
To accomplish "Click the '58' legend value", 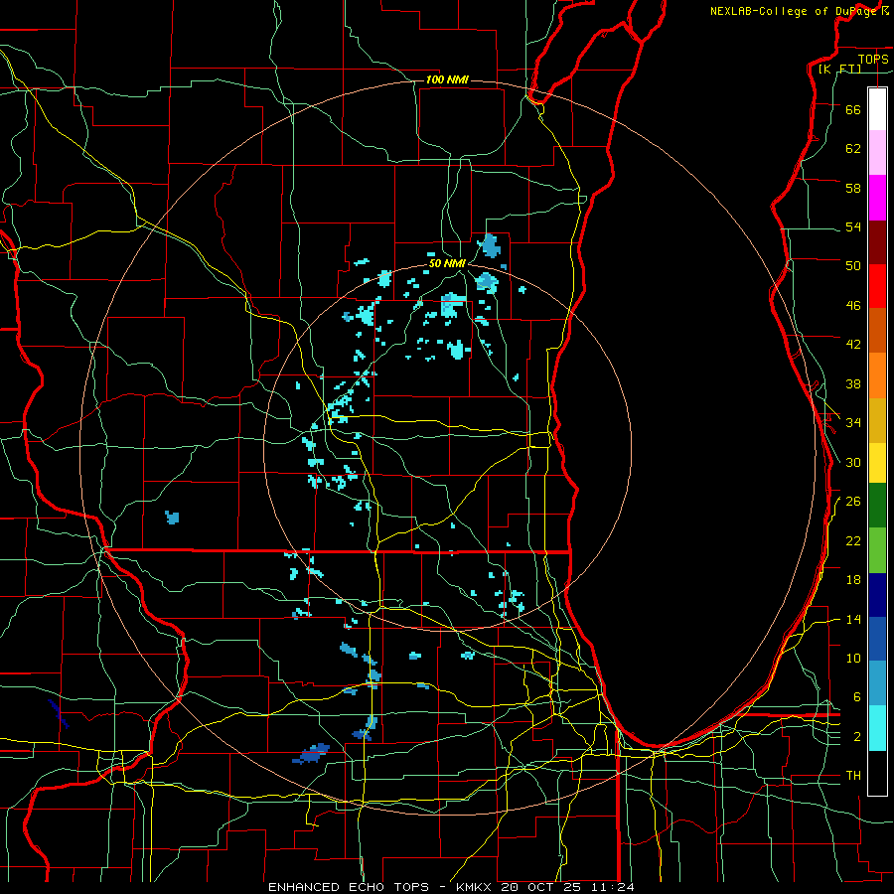I will pyautogui.click(x=853, y=188).
